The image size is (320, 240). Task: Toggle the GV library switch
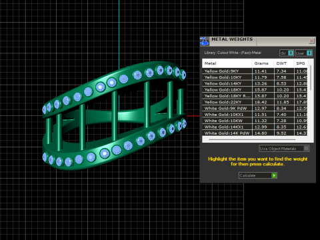coord(291,53)
